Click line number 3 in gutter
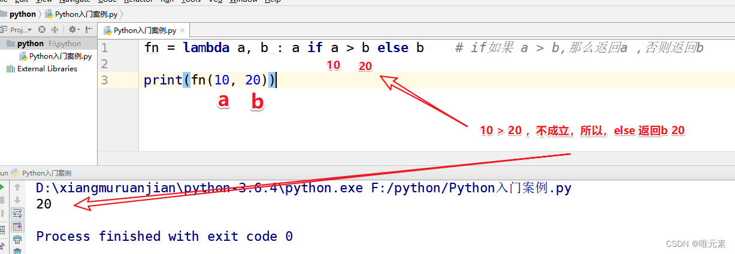The width and height of the screenshot is (735, 254). point(105,80)
